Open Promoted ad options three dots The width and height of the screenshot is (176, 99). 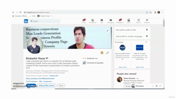click(146, 42)
